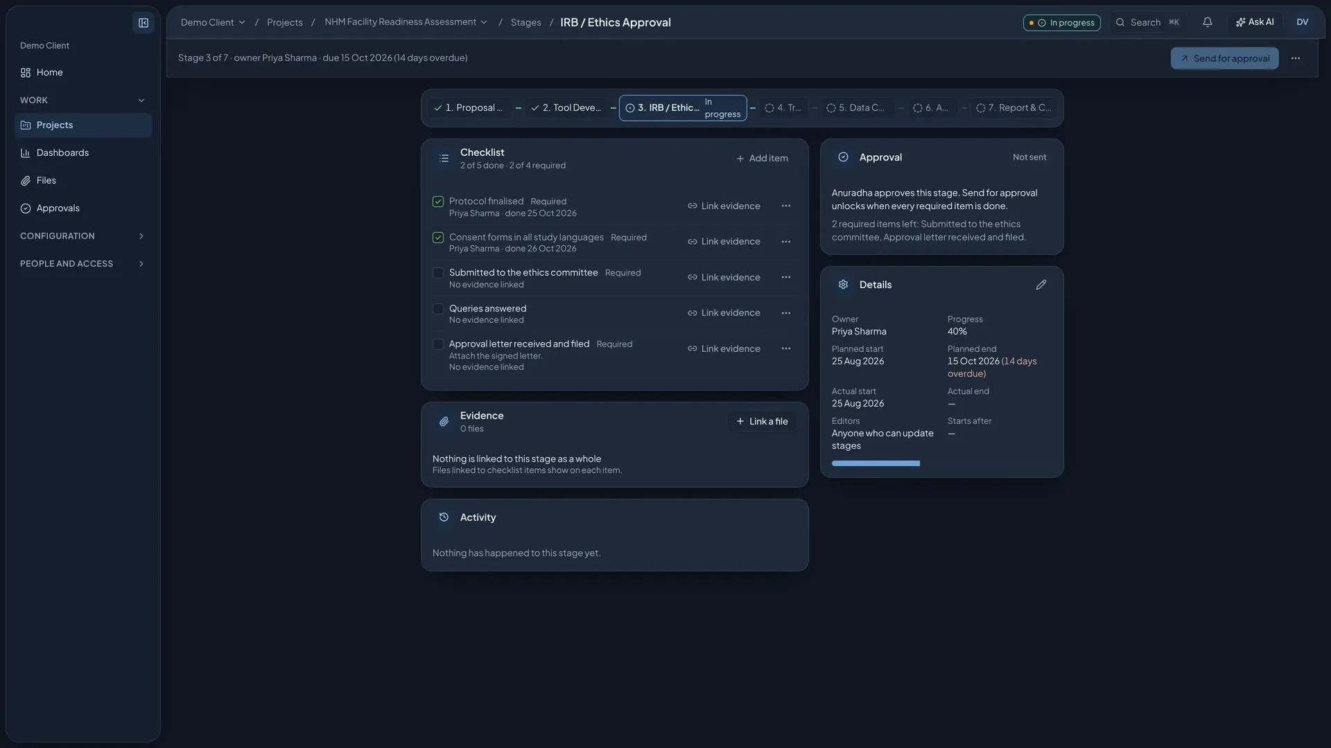
Task: Click Send for approval button
Action: 1224,58
